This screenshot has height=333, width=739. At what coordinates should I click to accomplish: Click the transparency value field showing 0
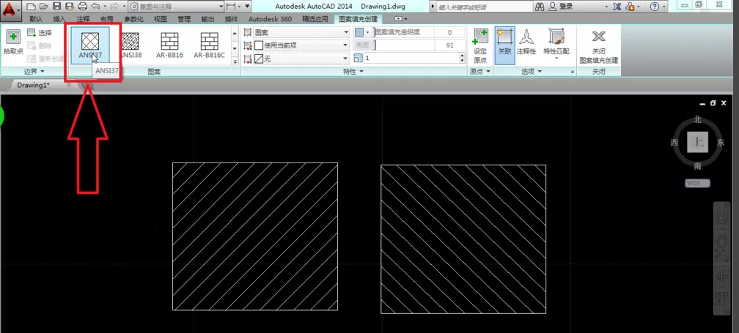[449, 32]
